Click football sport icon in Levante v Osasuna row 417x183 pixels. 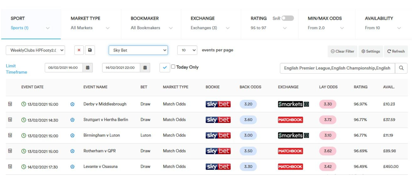(72, 167)
